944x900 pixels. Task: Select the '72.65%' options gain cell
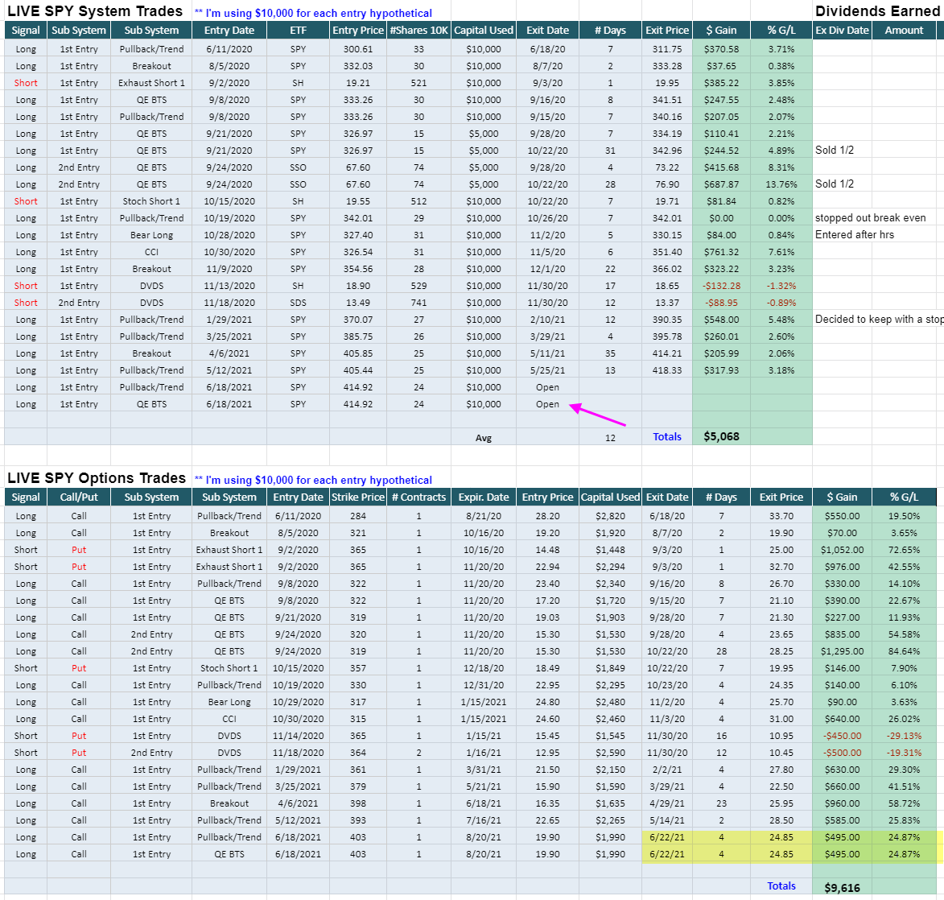click(904, 550)
